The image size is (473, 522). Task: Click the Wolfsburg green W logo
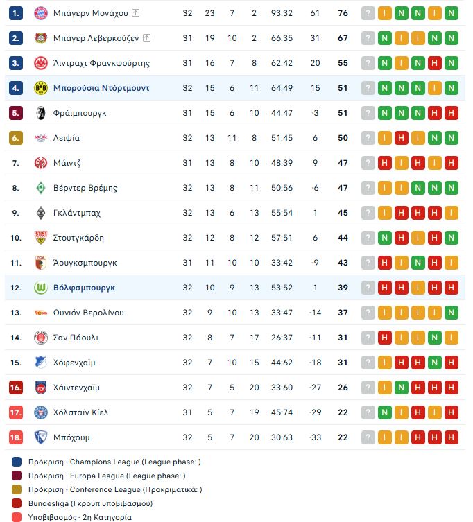tap(41, 288)
